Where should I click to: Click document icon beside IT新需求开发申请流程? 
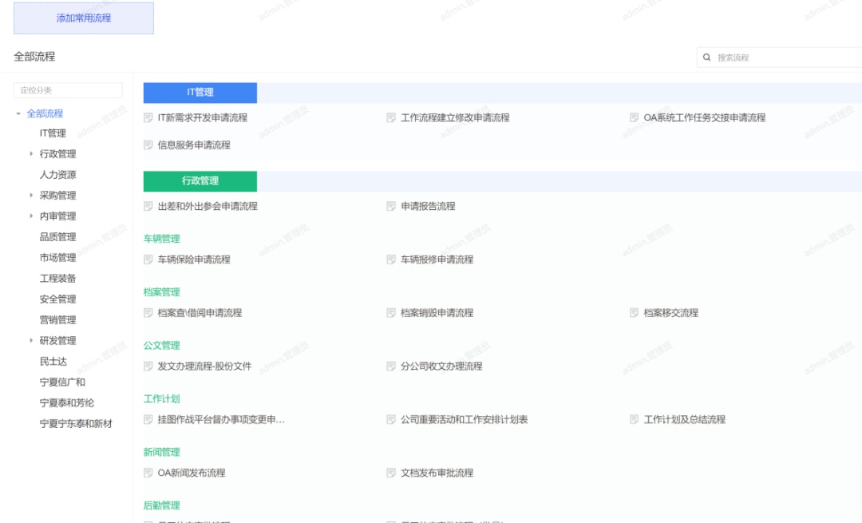coord(148,118)
